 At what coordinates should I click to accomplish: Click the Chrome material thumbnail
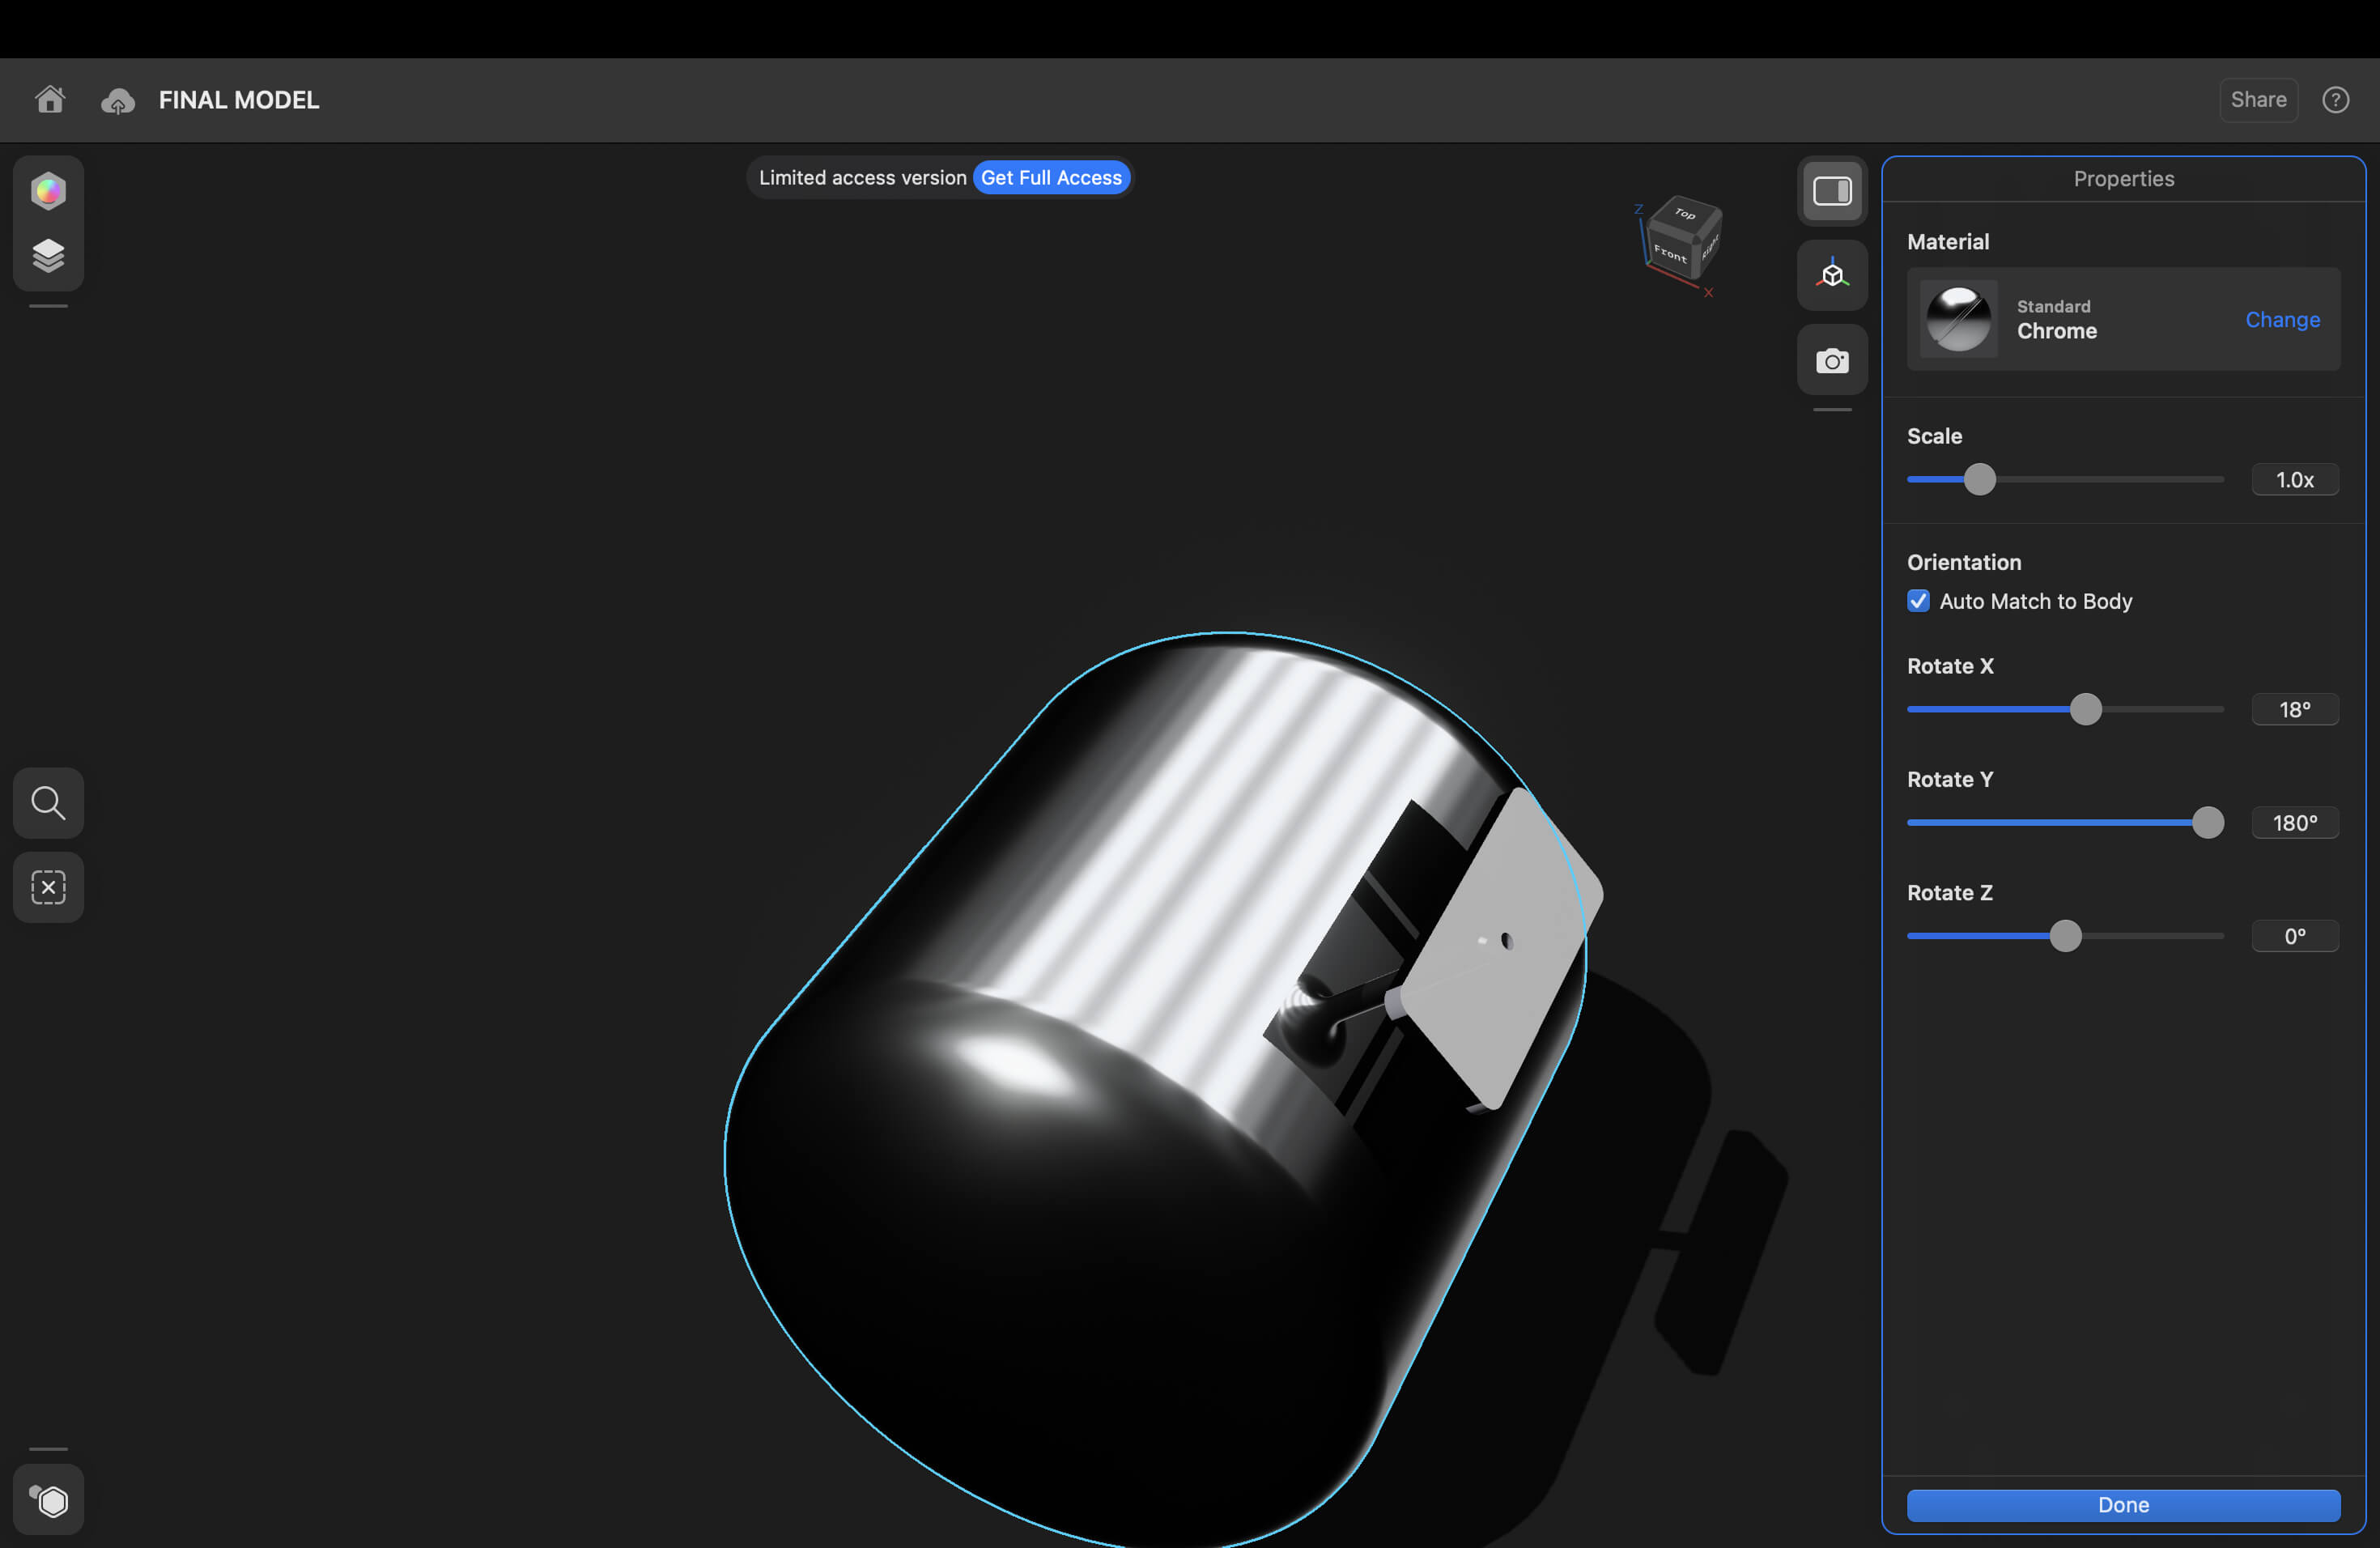point(1958,320)
